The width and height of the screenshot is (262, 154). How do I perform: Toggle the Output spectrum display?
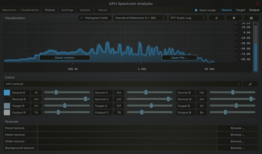click(254, 10)
